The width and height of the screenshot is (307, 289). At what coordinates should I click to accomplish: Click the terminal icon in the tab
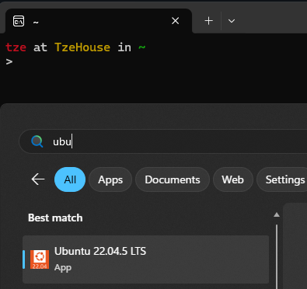(x=19, y=21)
